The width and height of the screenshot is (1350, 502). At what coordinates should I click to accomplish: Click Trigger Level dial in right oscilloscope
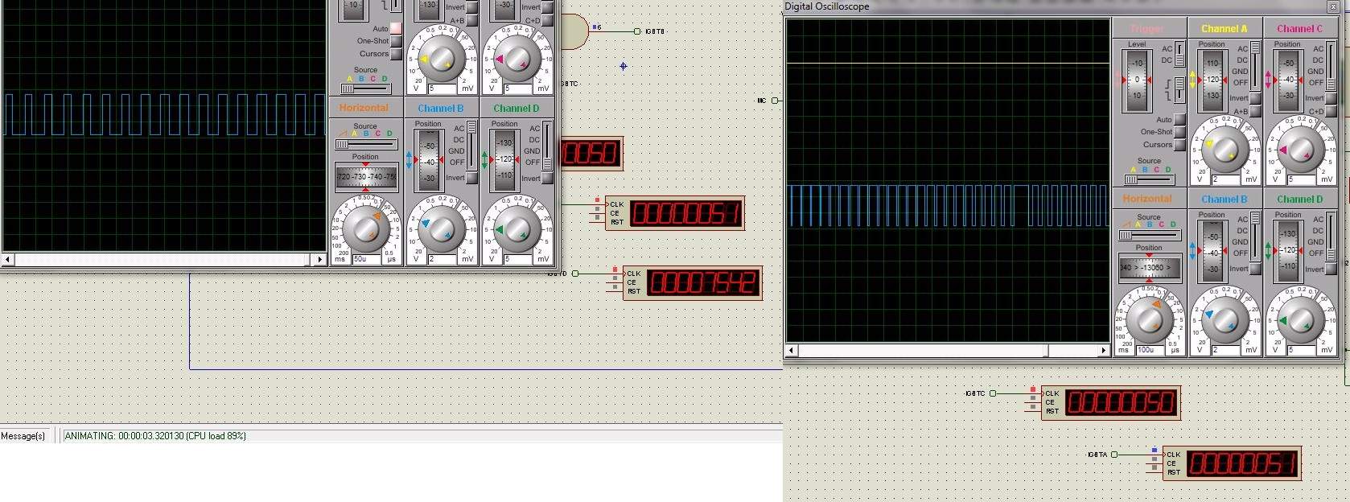point(1137,80)
